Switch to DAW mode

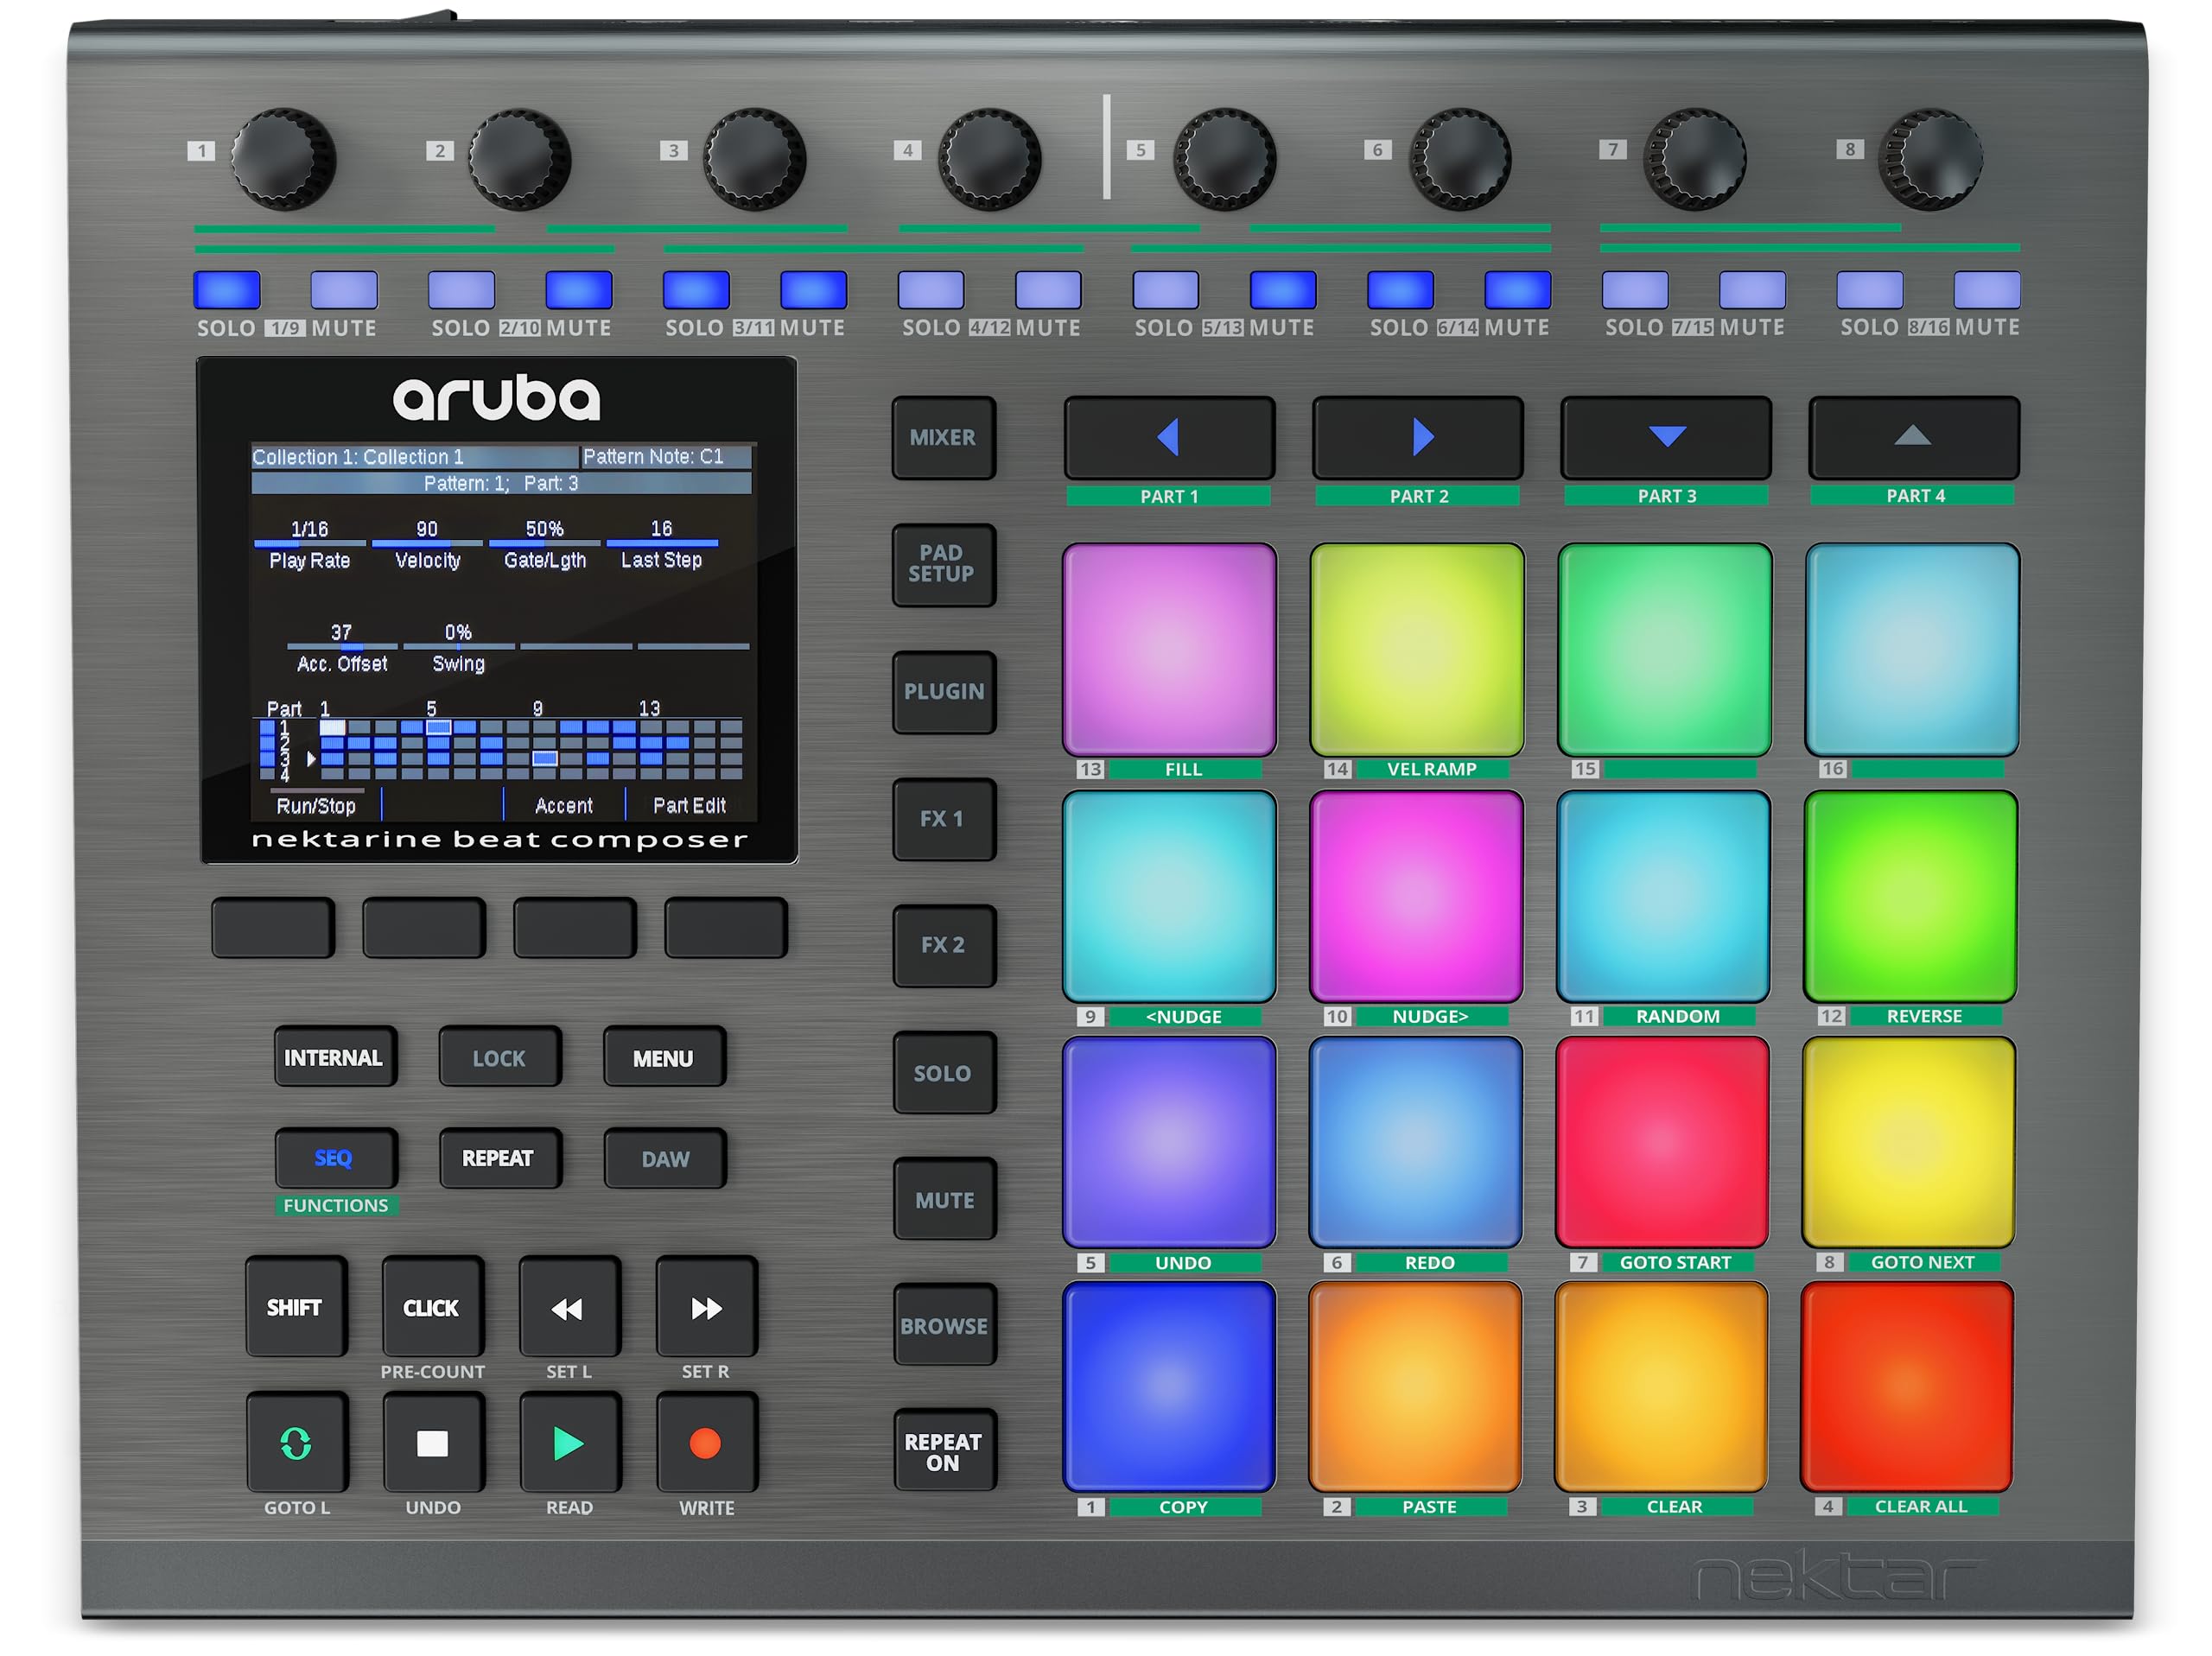coord(664,1158)
